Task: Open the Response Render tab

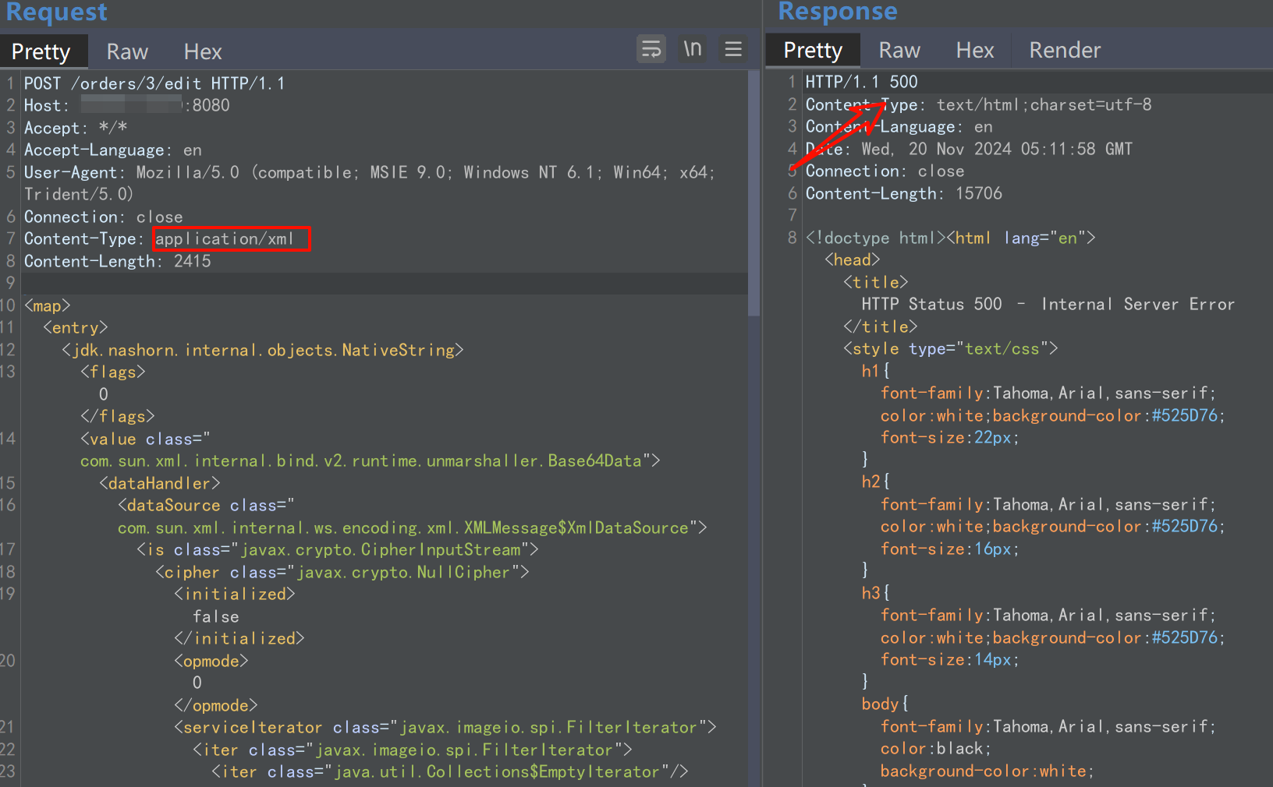Action: point(1065,50)
